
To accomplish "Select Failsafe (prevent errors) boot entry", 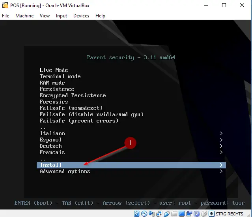I will [x=79, y=121].
